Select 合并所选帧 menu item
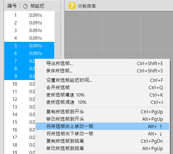The image size is (173, 154). [x=102, y=87]
